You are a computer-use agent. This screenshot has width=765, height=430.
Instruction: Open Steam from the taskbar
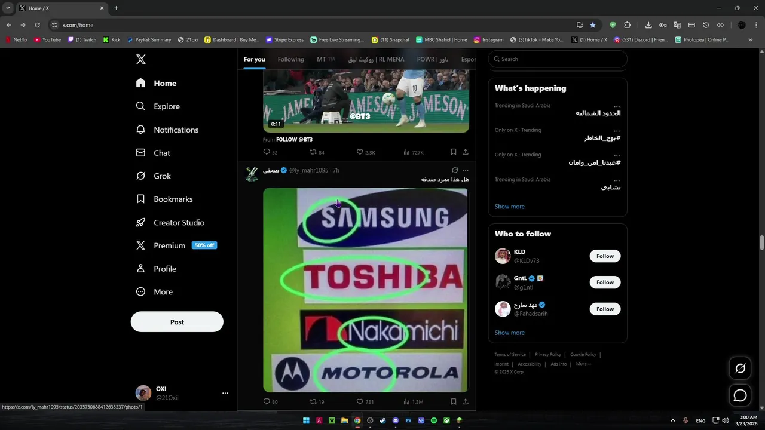pos(382,420)
